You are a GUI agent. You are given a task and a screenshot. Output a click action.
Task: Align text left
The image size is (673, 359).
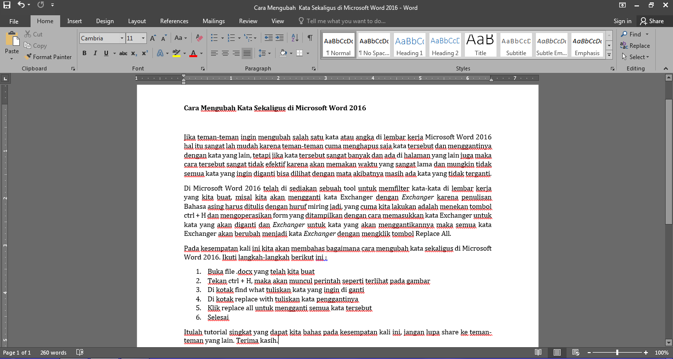[214, 53]
